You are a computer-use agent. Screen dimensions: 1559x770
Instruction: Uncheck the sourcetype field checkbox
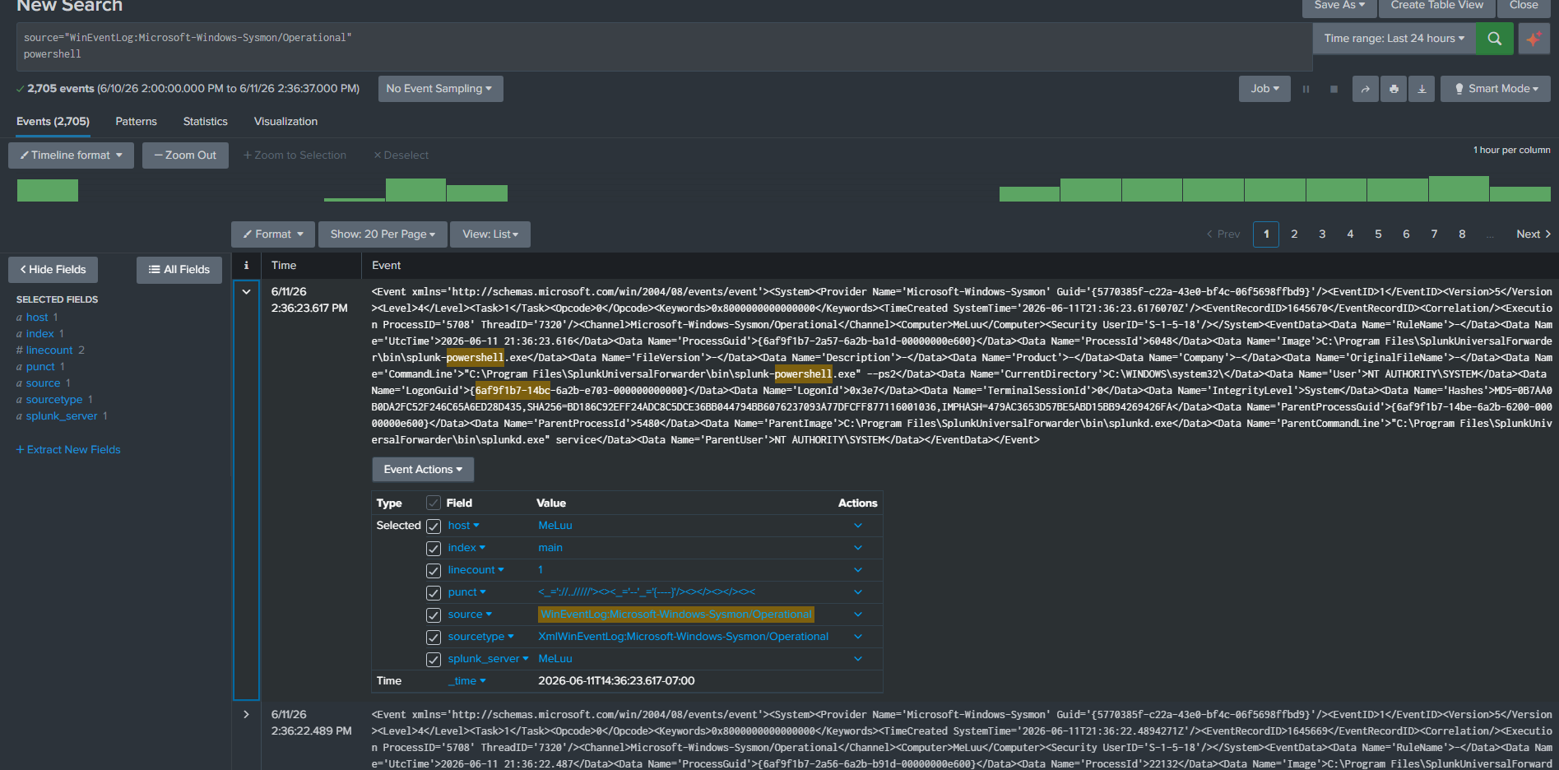[x=434, y=638]
